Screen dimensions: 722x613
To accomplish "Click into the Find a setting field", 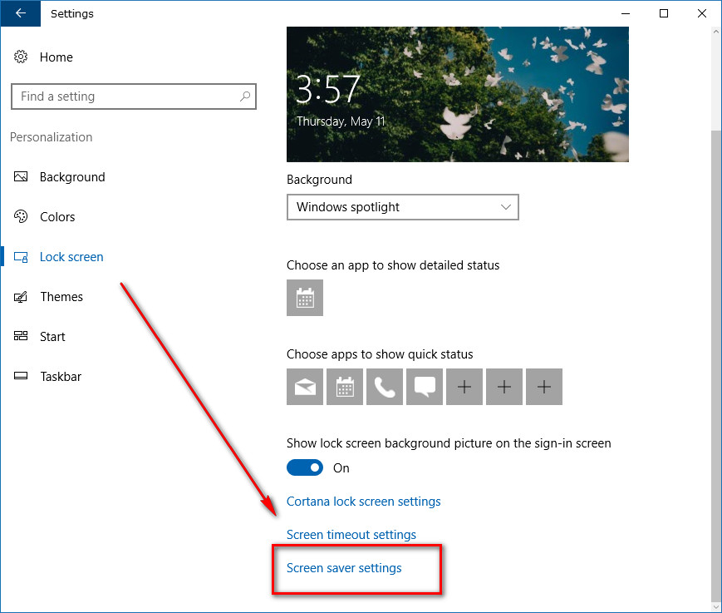I will click(125, 96).
